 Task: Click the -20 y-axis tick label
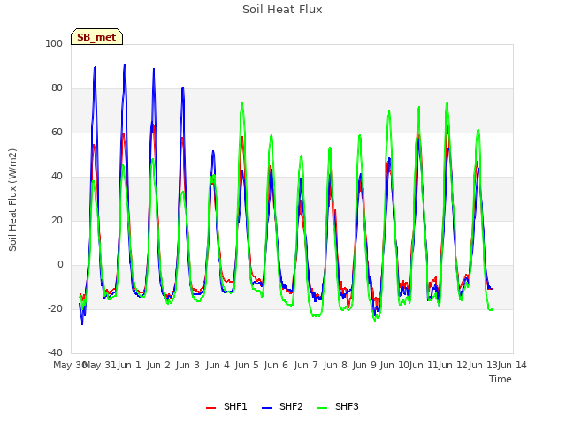point(55,308)
